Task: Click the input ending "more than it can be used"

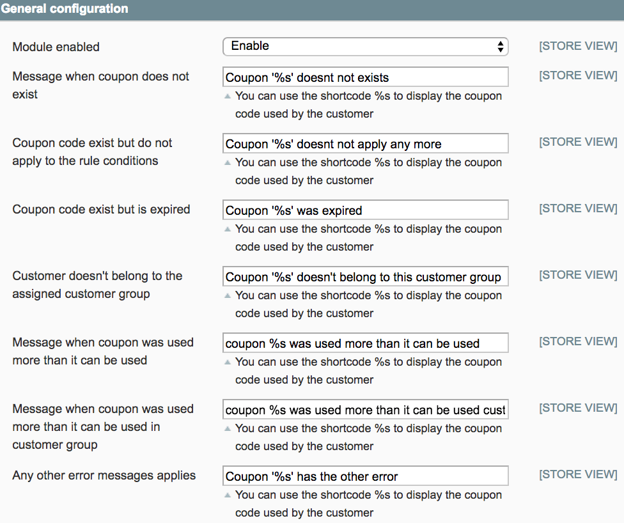Action: pyautogui.click(x=365, y=343)
